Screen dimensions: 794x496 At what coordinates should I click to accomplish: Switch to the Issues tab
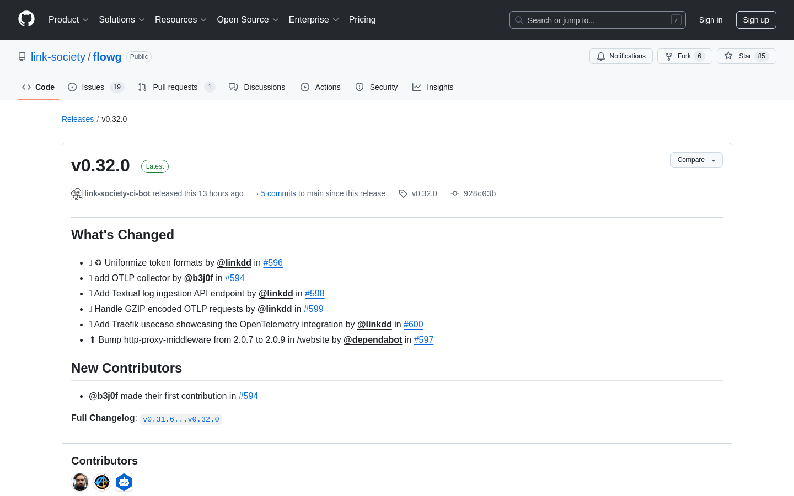click(96, 87)
